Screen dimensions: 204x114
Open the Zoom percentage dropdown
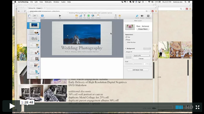pyautogui.click(x=35, y=16)
